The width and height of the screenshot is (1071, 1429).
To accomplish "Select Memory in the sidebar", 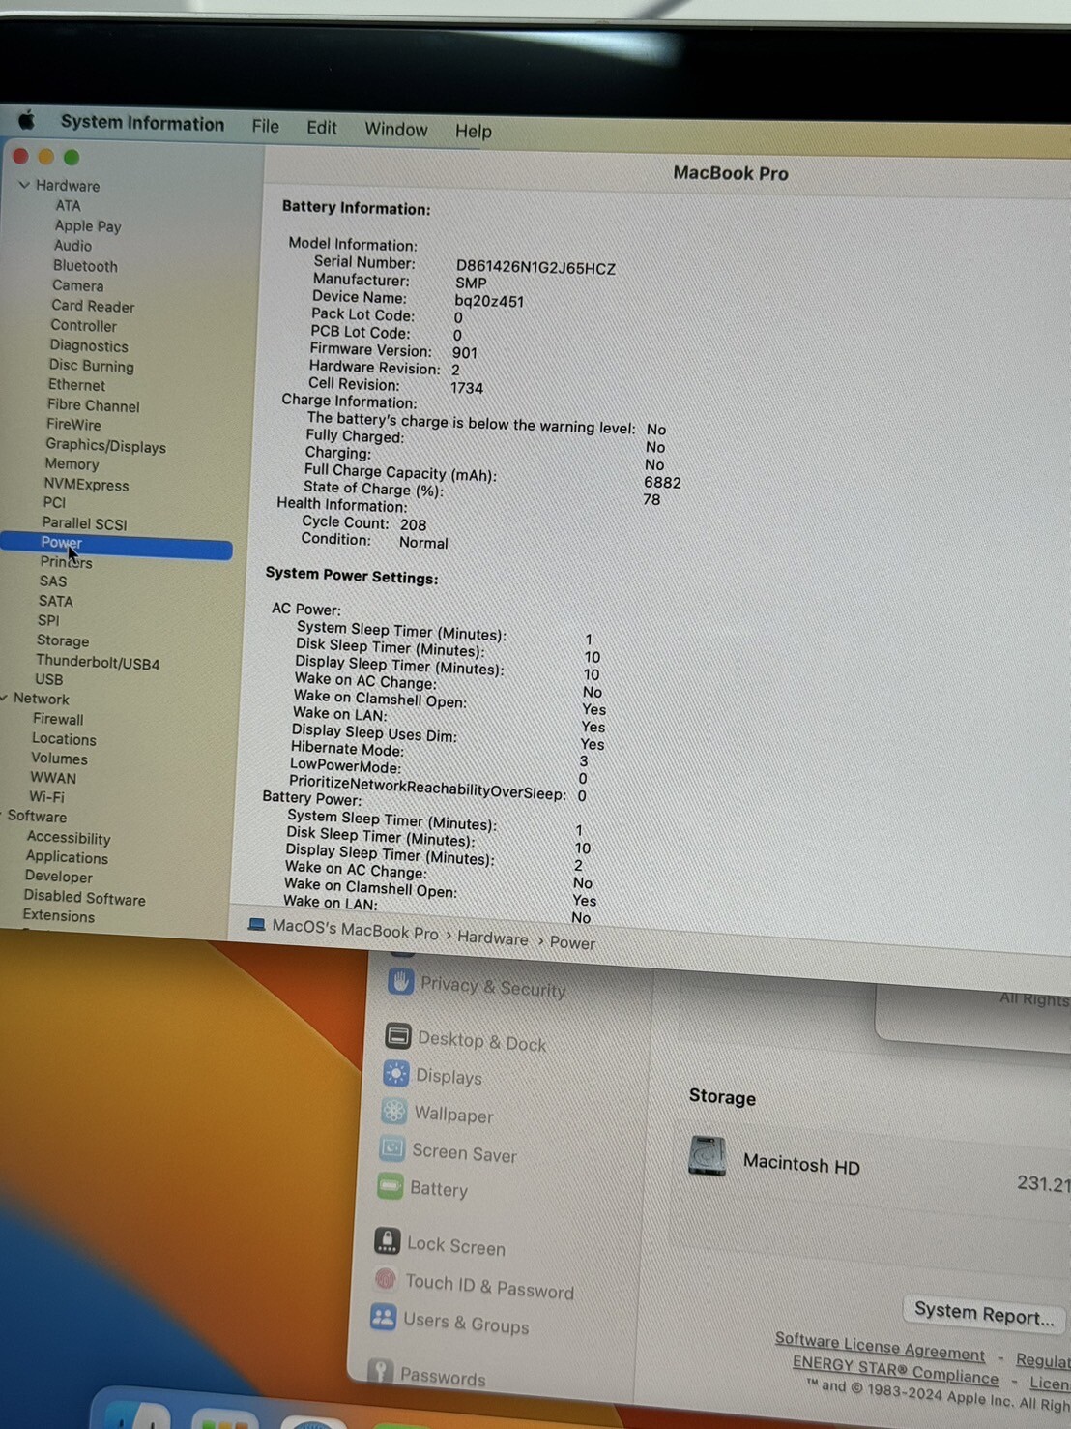I will click(72, 463).
